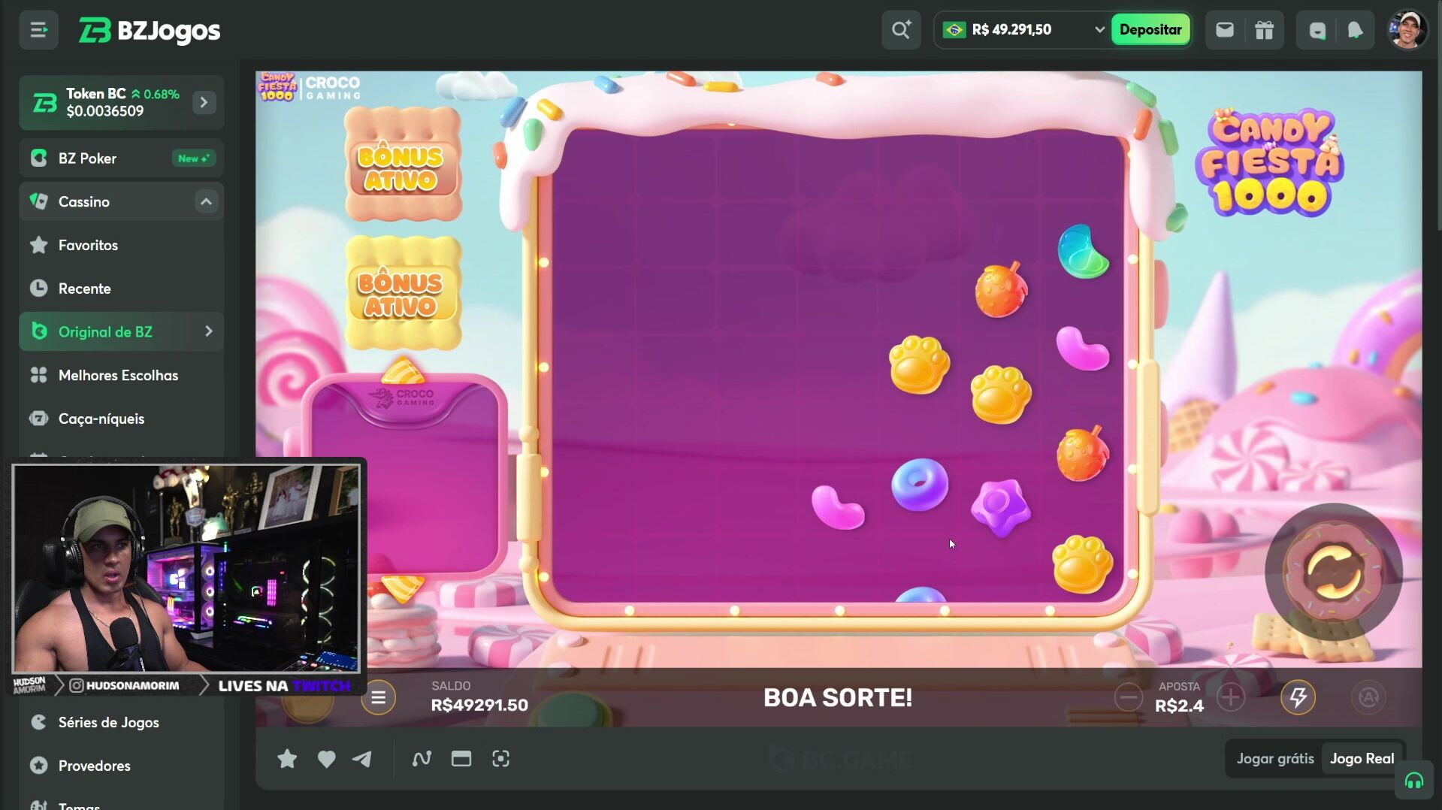Click the Saldo R$49291.50 display
The image size is (1442, 810).
pyautogui.click(x=479, y=697)
